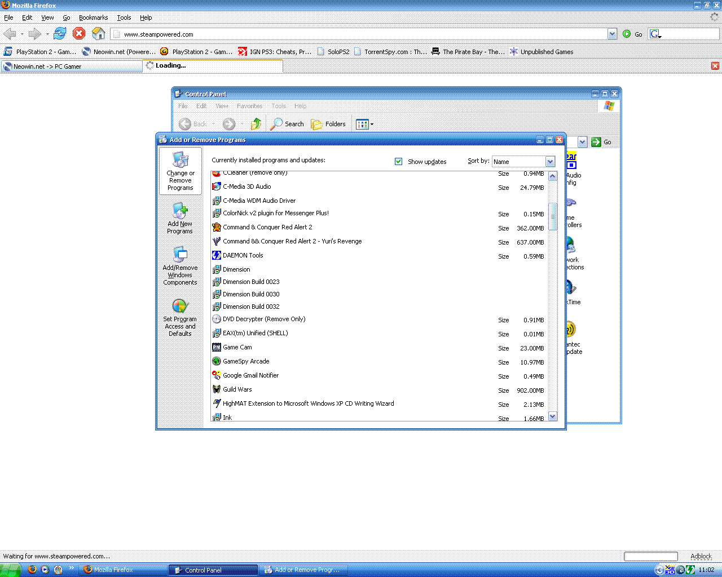This screenshot has width=722, height=577.
Task: Open the Sort by Name dropdown
Action: click(x=550, y=162)
